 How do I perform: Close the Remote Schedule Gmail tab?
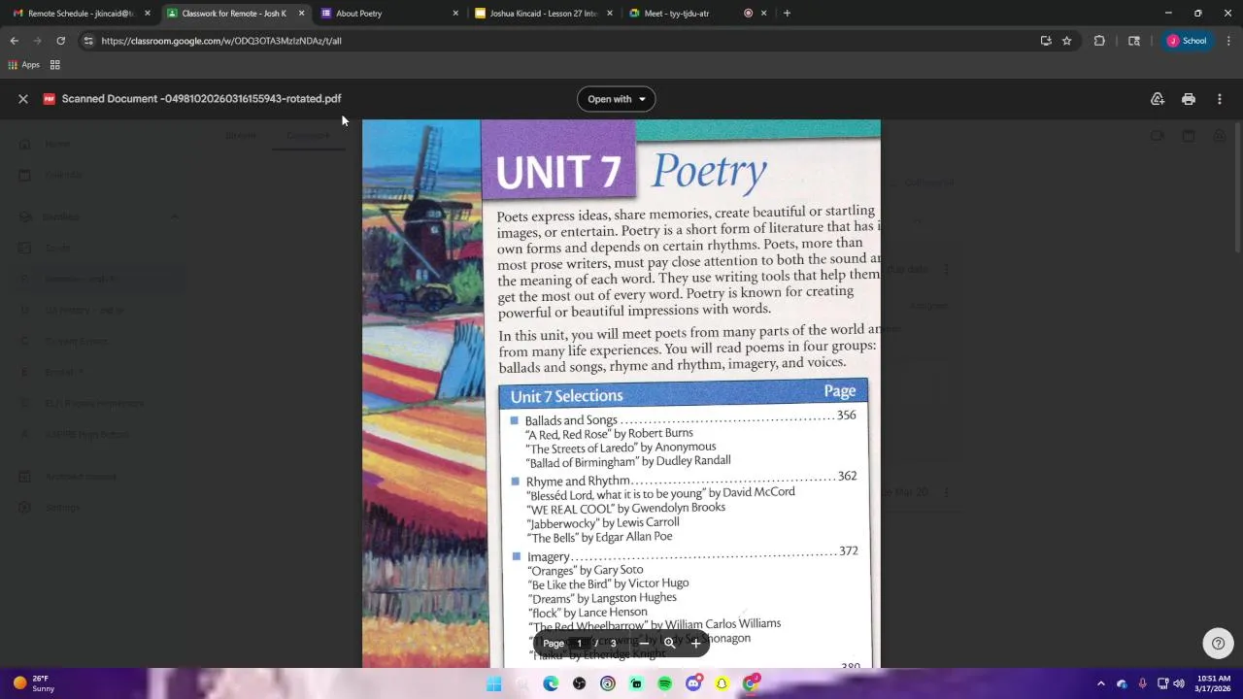click(148, 14)
